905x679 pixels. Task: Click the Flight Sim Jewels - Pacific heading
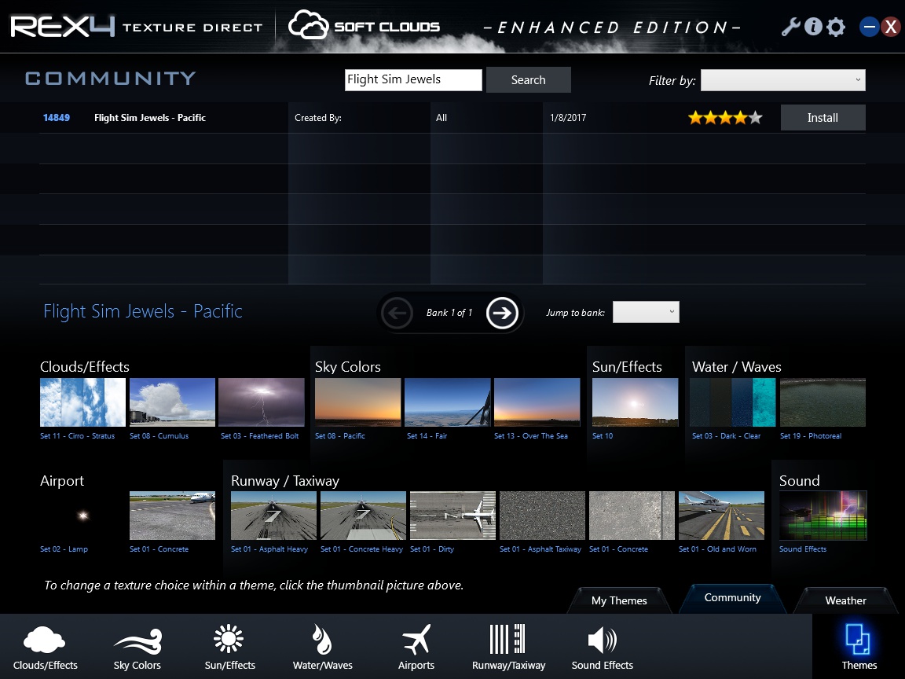tap(142, 311)
